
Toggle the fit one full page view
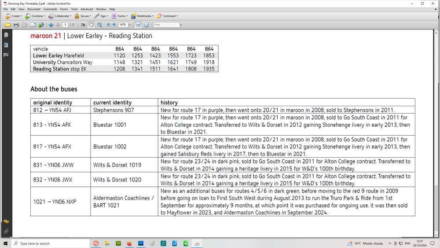[147, 25]
